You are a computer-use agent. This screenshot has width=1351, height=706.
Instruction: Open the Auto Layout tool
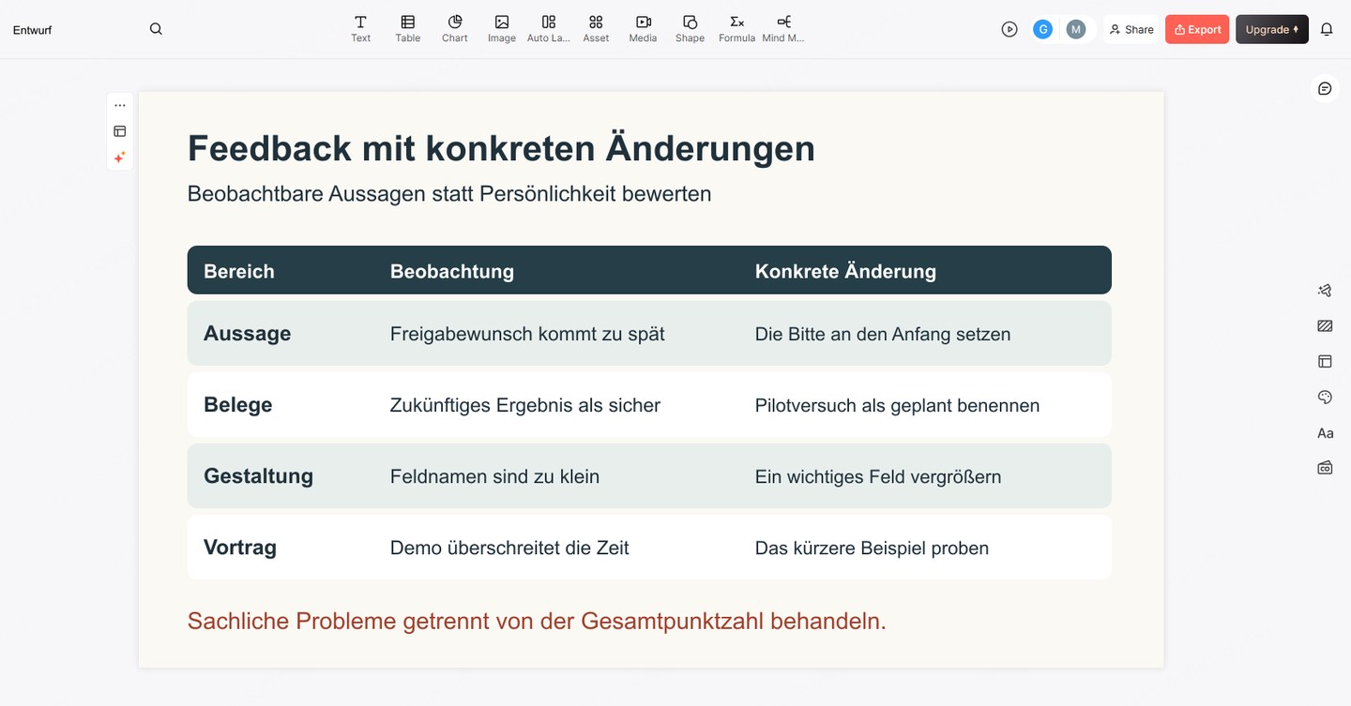(549, 29)
